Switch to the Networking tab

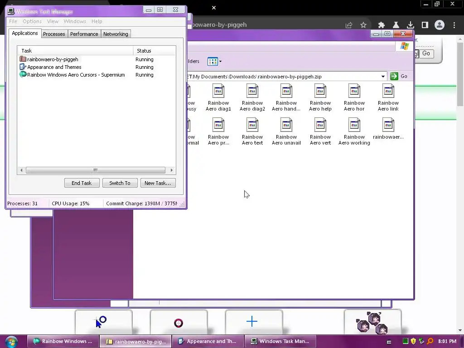[116, 34]
